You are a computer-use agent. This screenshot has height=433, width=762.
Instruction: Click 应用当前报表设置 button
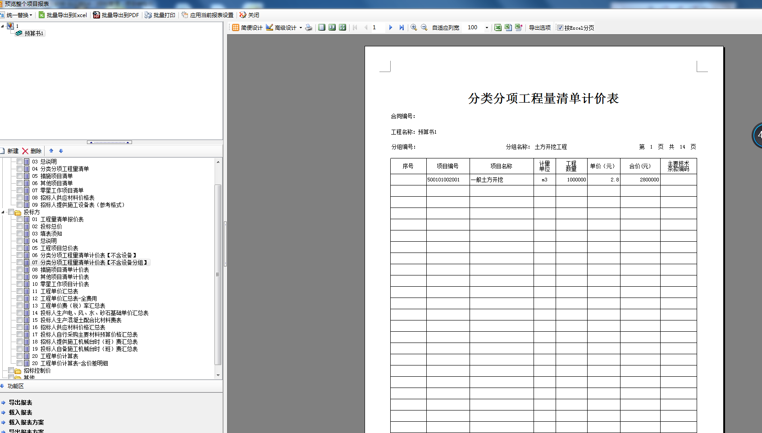208,15
